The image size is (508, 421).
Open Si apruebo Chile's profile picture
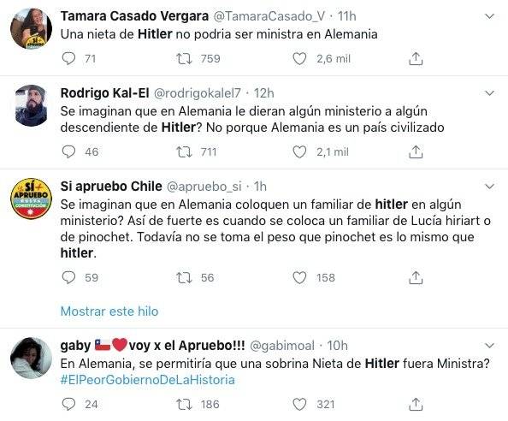click(x=31, y=199)
